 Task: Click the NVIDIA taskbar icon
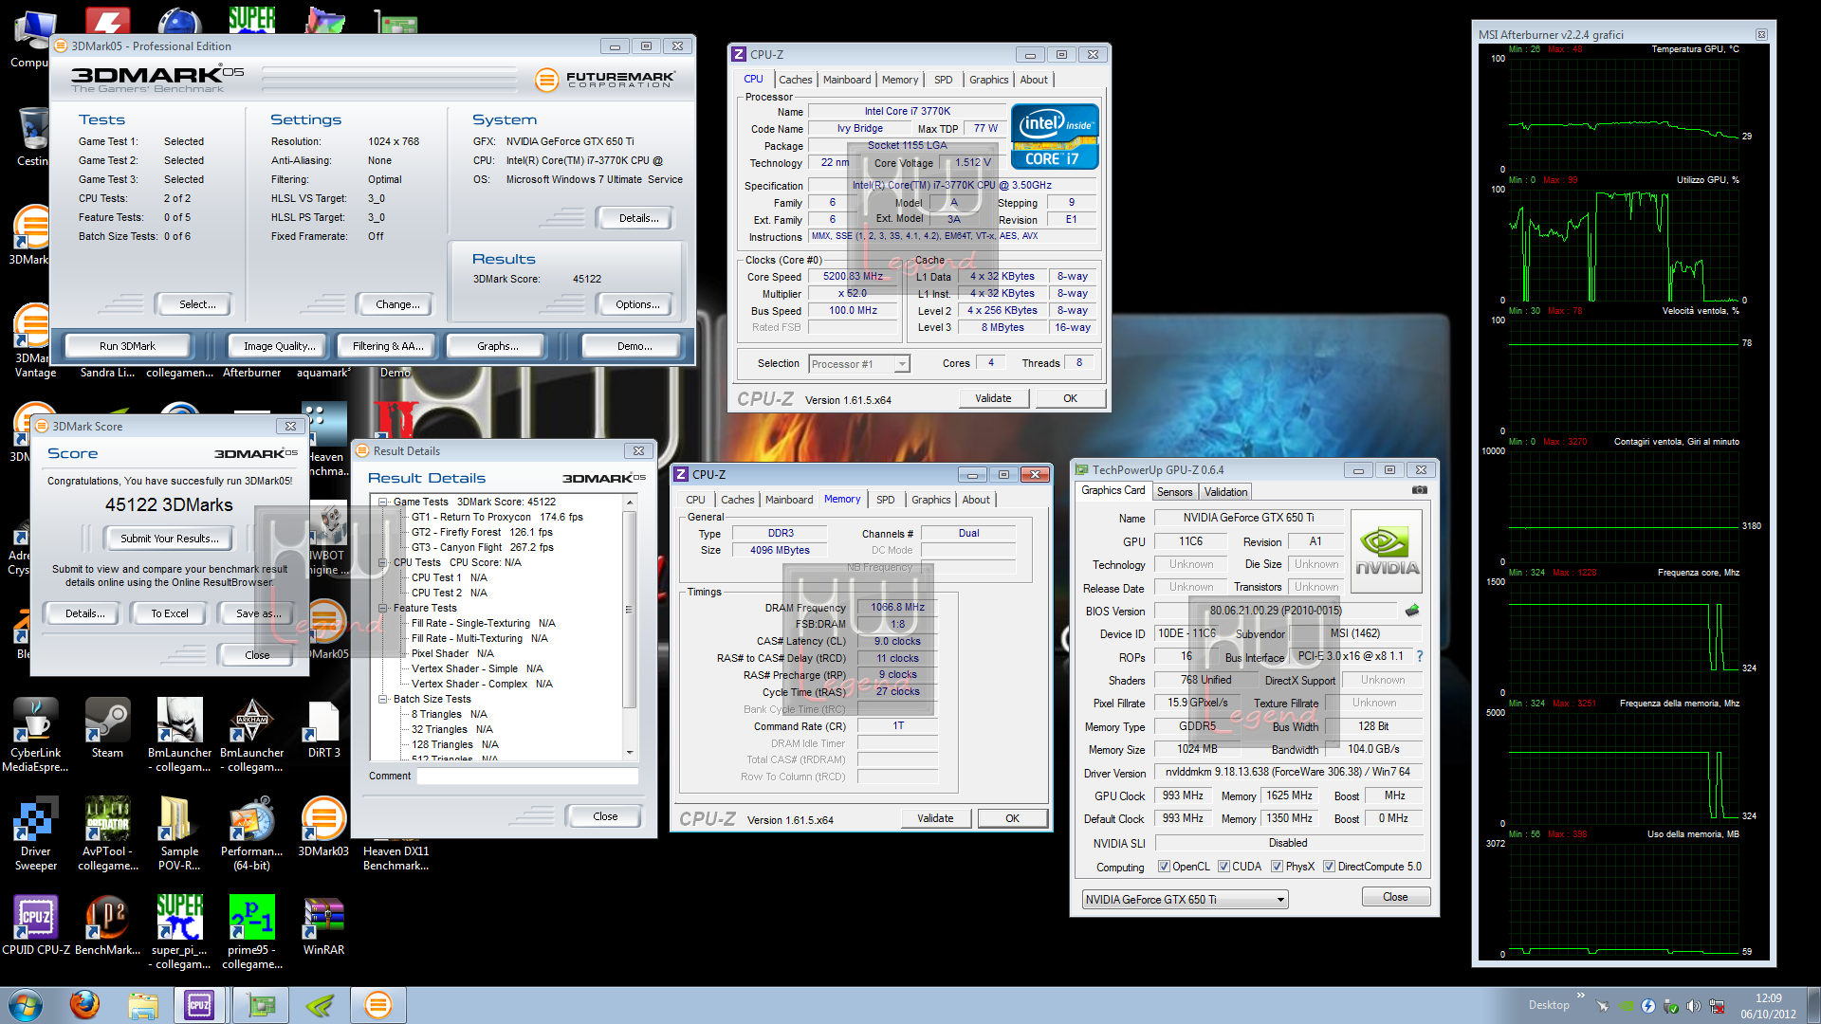(319, 1005)
